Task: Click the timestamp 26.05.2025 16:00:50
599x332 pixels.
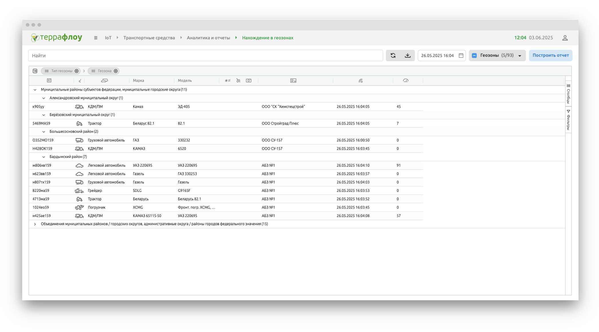Action: (x=353, y=140)
